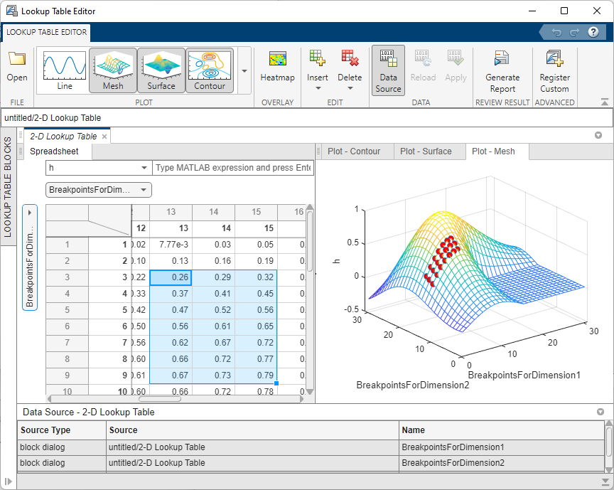Open a lookup table file
This screenshot has height=490, width=614.
(x=17, y=67)
